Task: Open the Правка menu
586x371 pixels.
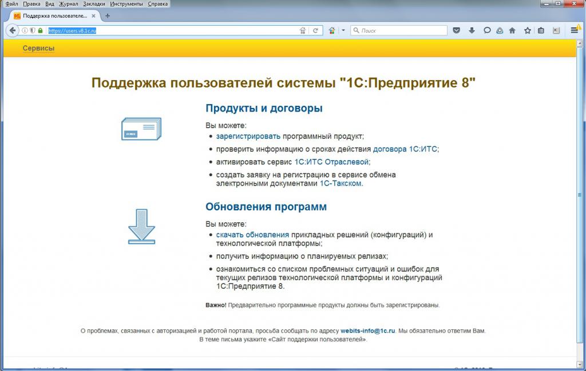Action: [31, 4]
